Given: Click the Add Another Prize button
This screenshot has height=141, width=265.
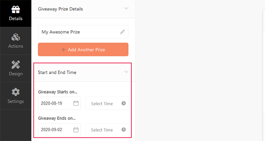Looking at the screenshot, I should (x=83, y=49).
